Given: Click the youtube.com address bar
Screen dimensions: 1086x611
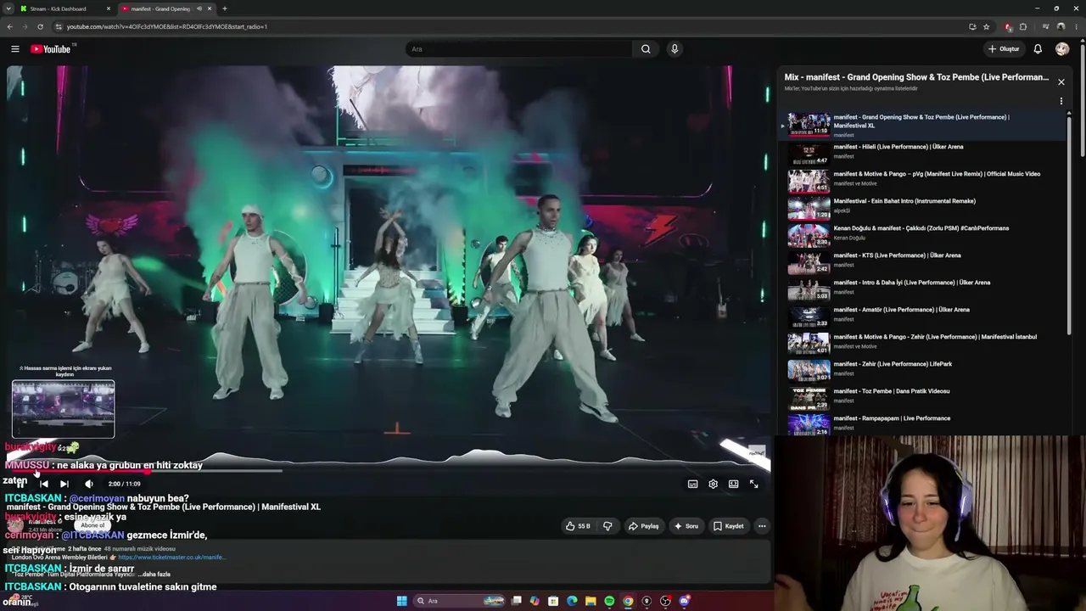Looking at the screenshot, I should [x=509, y=26].
